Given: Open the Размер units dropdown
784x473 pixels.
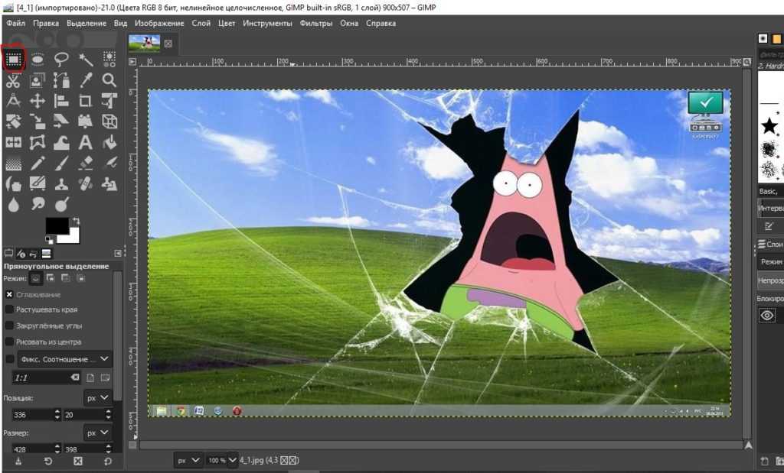Looking at the screenshot, I should coord(97,433).
